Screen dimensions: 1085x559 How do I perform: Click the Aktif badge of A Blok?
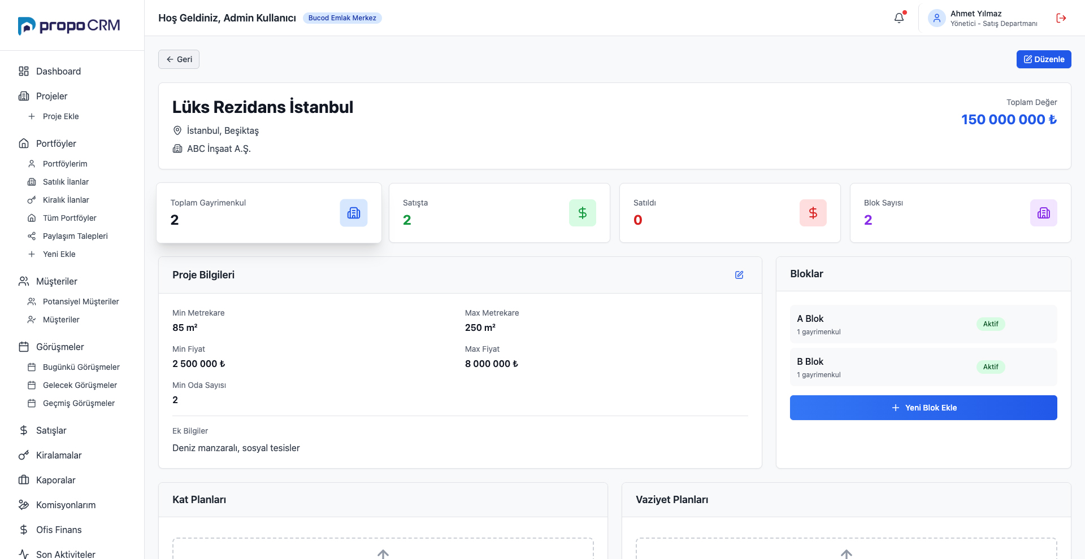[x=991, y=324]
